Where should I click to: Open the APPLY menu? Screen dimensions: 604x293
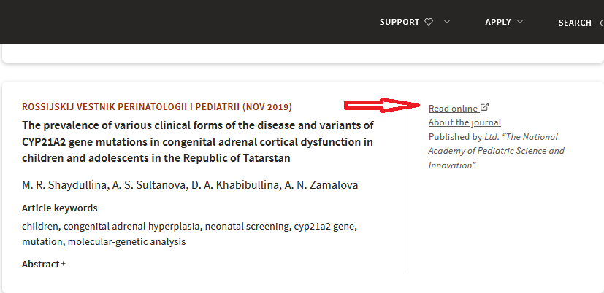pyautogui.click(x=498, y=22)
